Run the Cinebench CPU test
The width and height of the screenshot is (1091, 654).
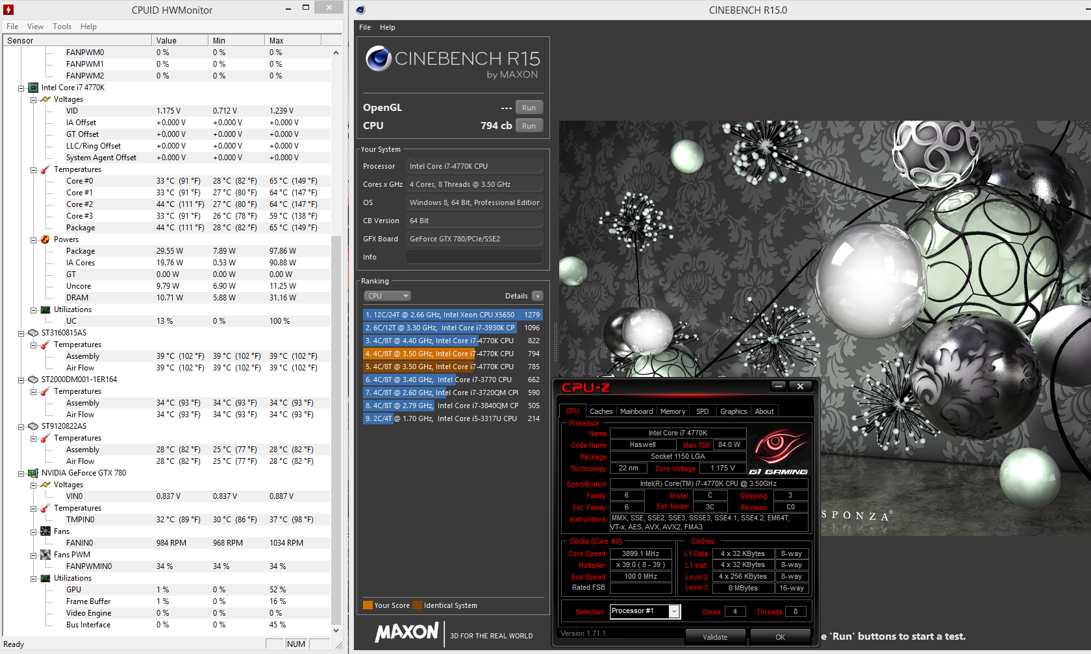point(529,126)
